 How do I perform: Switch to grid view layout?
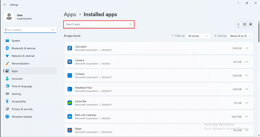coord(245,24)
